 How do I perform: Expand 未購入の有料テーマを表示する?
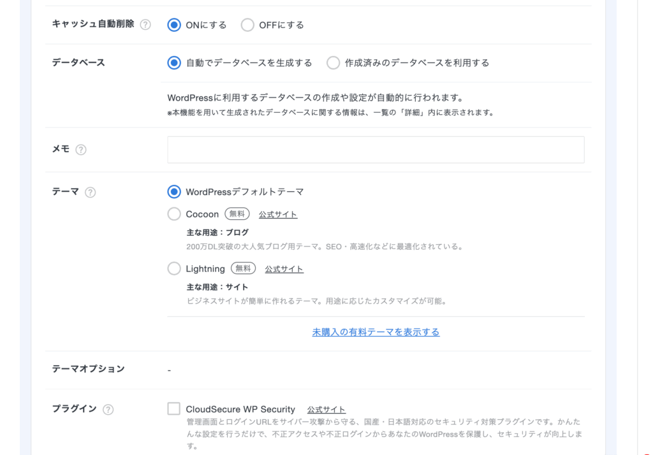pyautogui.click(x=376, y=332)
